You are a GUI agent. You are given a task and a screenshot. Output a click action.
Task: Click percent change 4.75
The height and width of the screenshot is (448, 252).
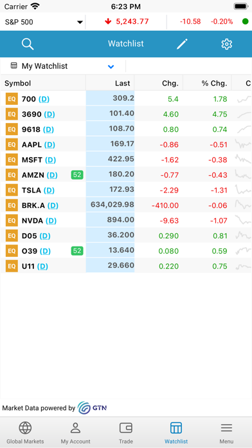(220, 115)
